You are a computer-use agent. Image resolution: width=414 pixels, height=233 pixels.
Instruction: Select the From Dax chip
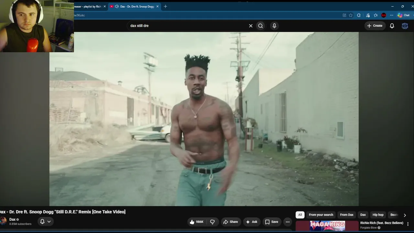pos(347,215)
